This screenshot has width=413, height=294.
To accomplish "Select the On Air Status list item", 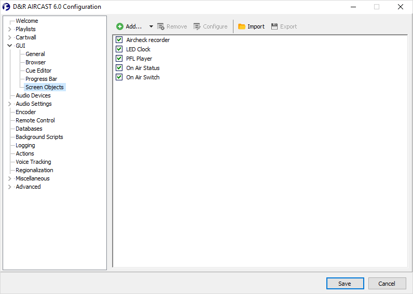I will pyautogui.click(x=143, y=68).
